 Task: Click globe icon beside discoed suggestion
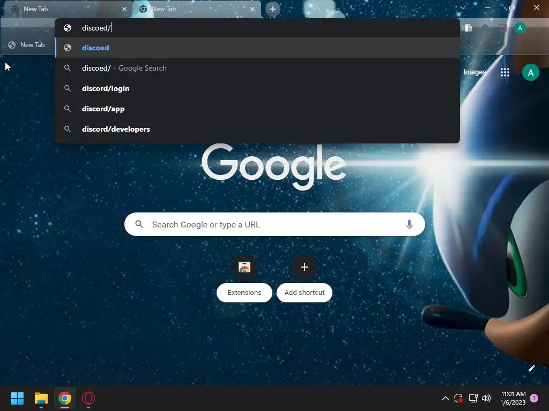click(68, 48)
